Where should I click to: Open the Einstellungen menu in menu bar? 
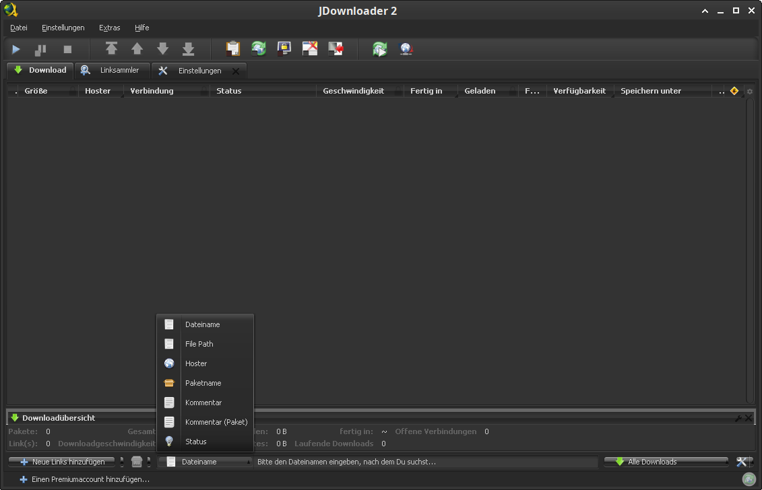pyautogui.click(x=63, y=28)
